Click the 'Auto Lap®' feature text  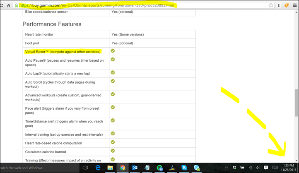click(x=58, y=74)
